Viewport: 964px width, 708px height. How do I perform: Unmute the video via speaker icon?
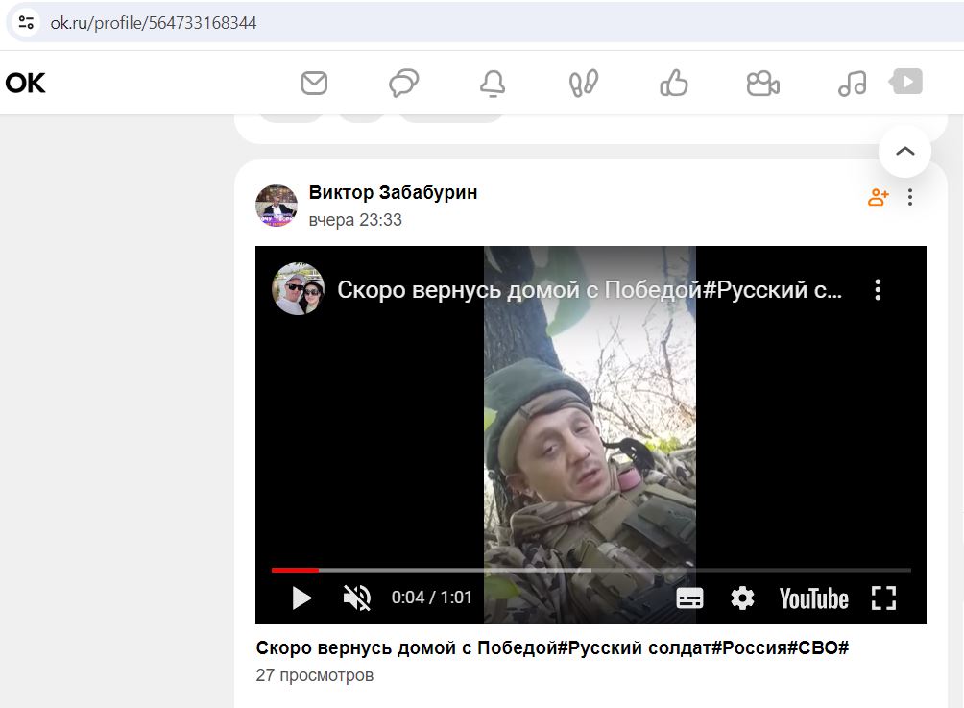tap(356, 598)
